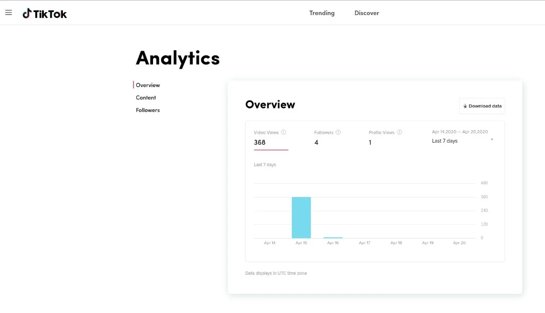Click the 360 y-axis value
This screenshot has width=545, height=313.
coord(484,197)
